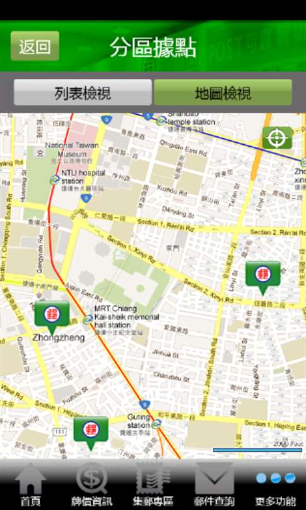This screenshot has width=306, height=510.
Task: Open 郵件查詢 mail tracking envelope icon
Action: [x=214, y=484]
